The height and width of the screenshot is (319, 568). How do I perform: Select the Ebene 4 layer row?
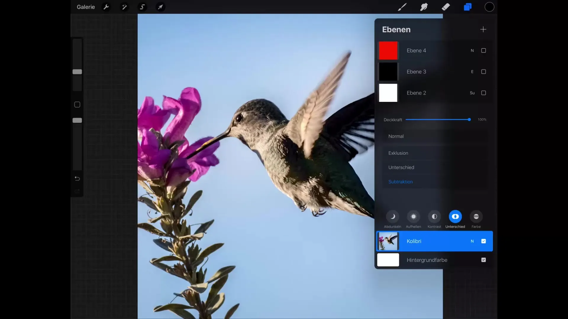[x=434, y=51]
